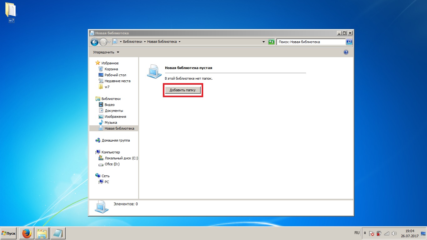Viewport: 427px width, 240px height.
Task: Click the w7 folder icon in sidebar
Action: click(101, 87)
